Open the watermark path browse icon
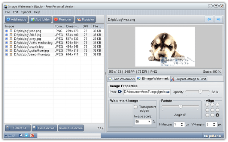The width and height of the screenshot is (228, 142). tap(120, 92)
